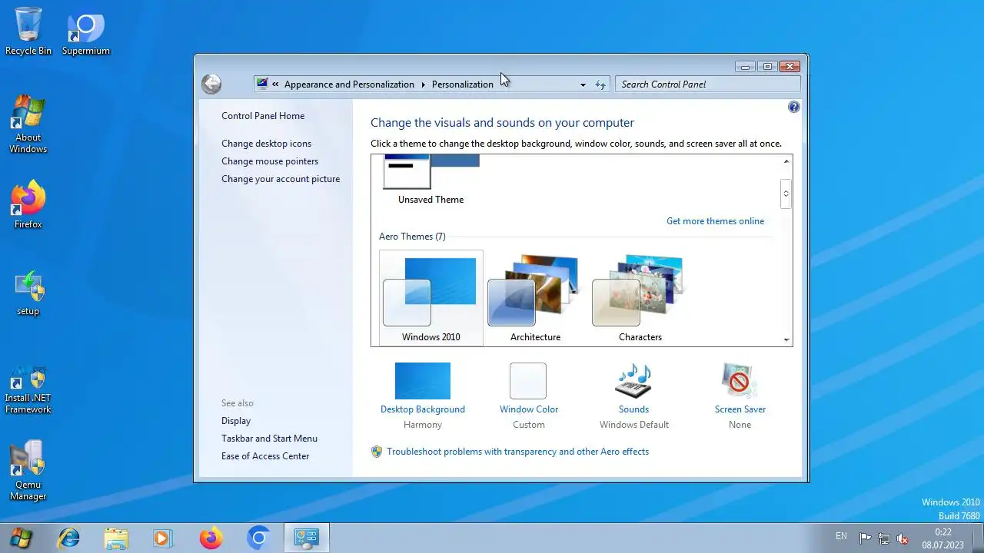Viewport: 984px width, 553px height.
Task: Open Windows Explorer from the taskbar
Action: (116, 538)
